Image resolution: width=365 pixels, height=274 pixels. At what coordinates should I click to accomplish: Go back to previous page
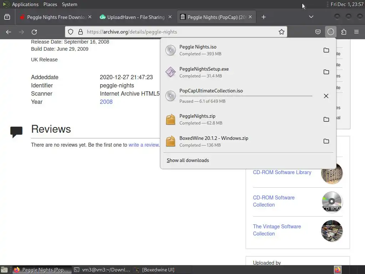[9, 32]
